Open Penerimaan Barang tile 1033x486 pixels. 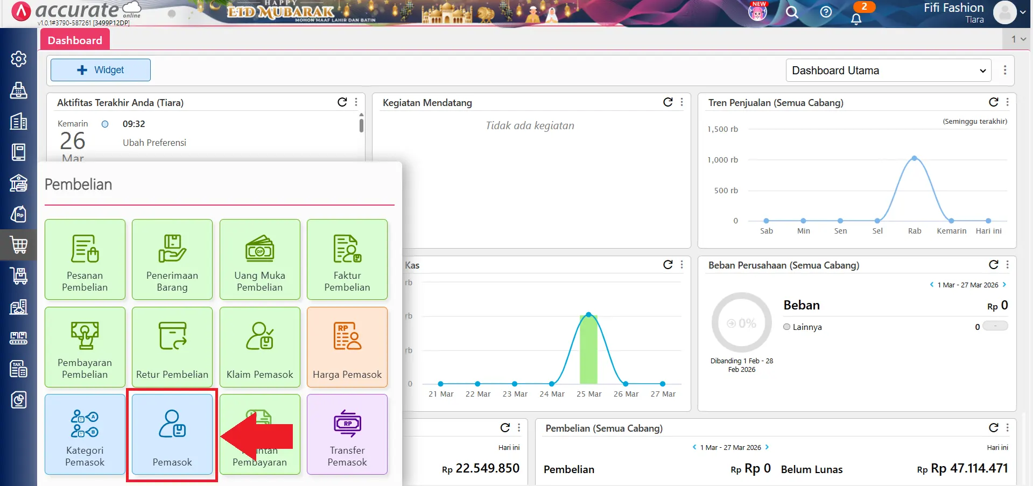[x=172, y=259]
